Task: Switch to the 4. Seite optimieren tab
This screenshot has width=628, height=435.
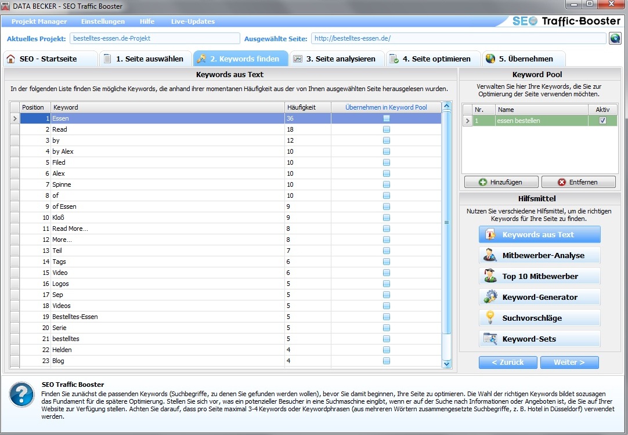Action: click(434, 59)
